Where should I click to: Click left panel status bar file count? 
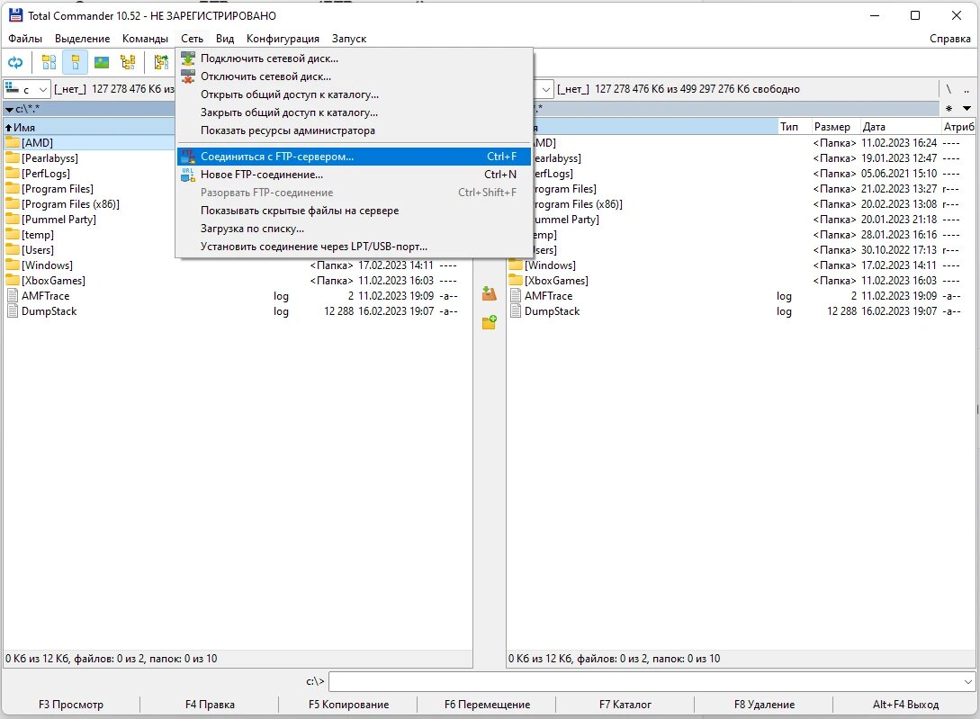point(112,659)
